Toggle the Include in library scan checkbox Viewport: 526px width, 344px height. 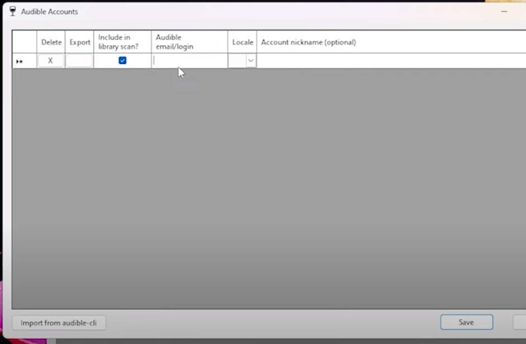[x=122, y=61]
